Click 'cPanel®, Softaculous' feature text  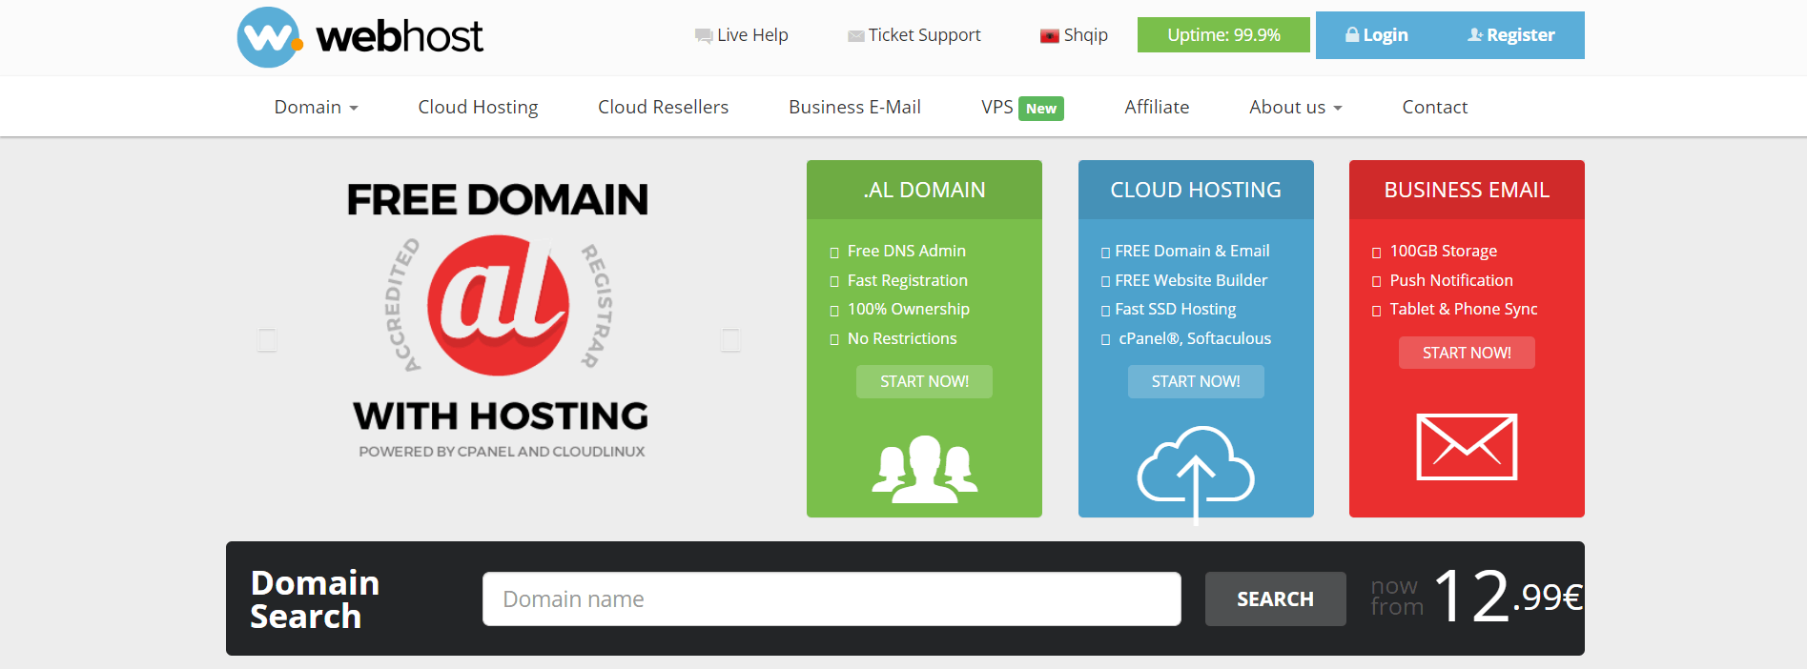point(1195,338)
